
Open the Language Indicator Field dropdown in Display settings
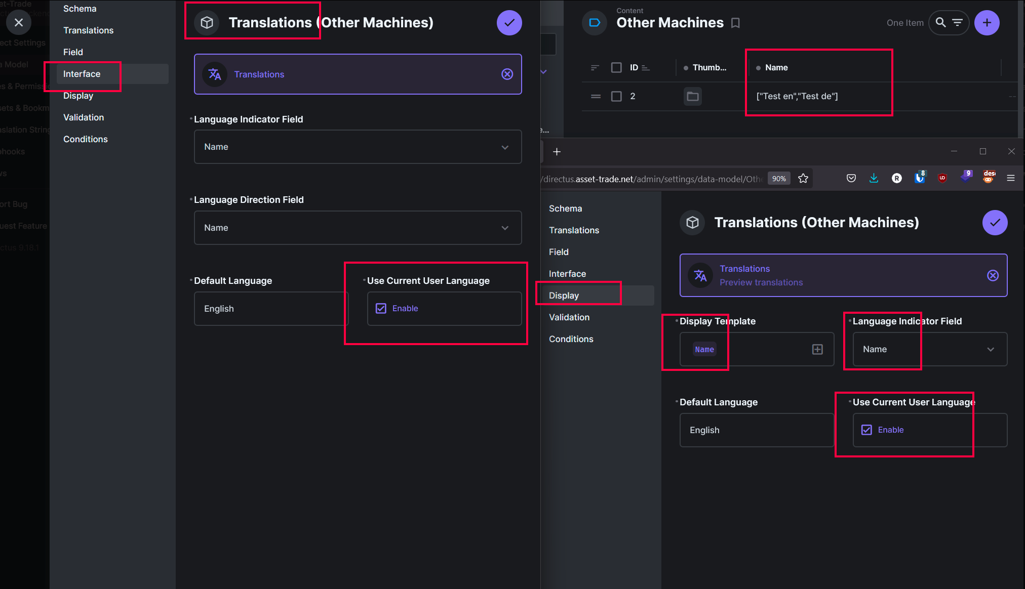coord(991,349)
